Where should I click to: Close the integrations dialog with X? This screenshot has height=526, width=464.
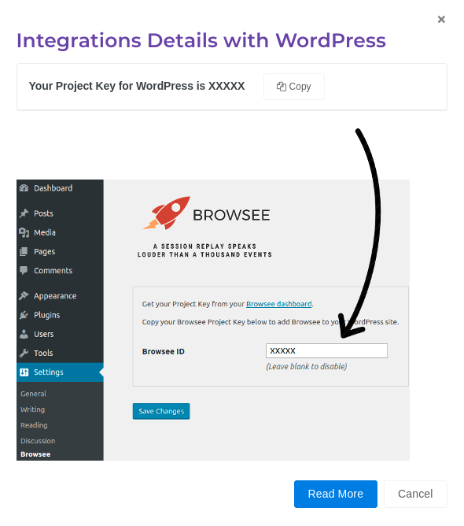441,20
